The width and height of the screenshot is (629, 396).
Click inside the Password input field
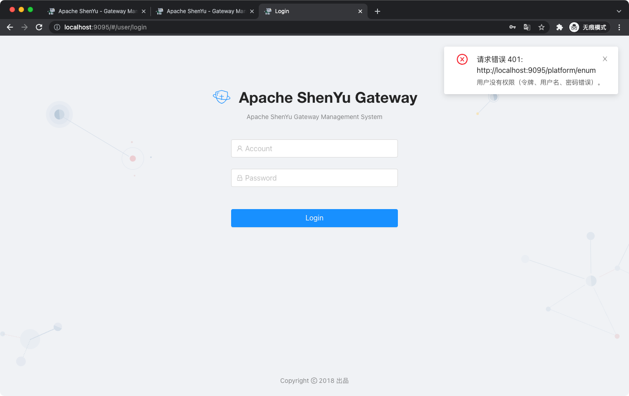click(314, 178)
